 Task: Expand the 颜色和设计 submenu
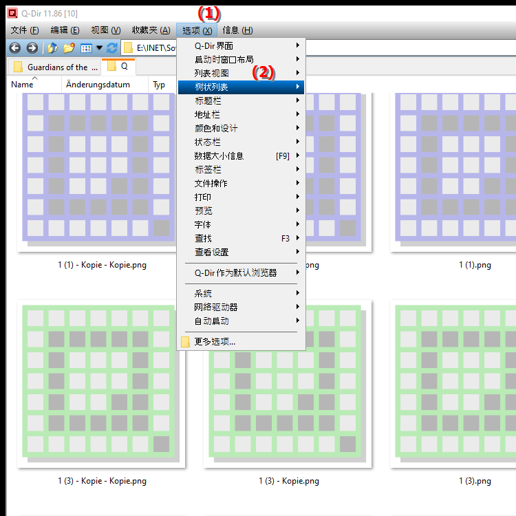pos(241,129)
